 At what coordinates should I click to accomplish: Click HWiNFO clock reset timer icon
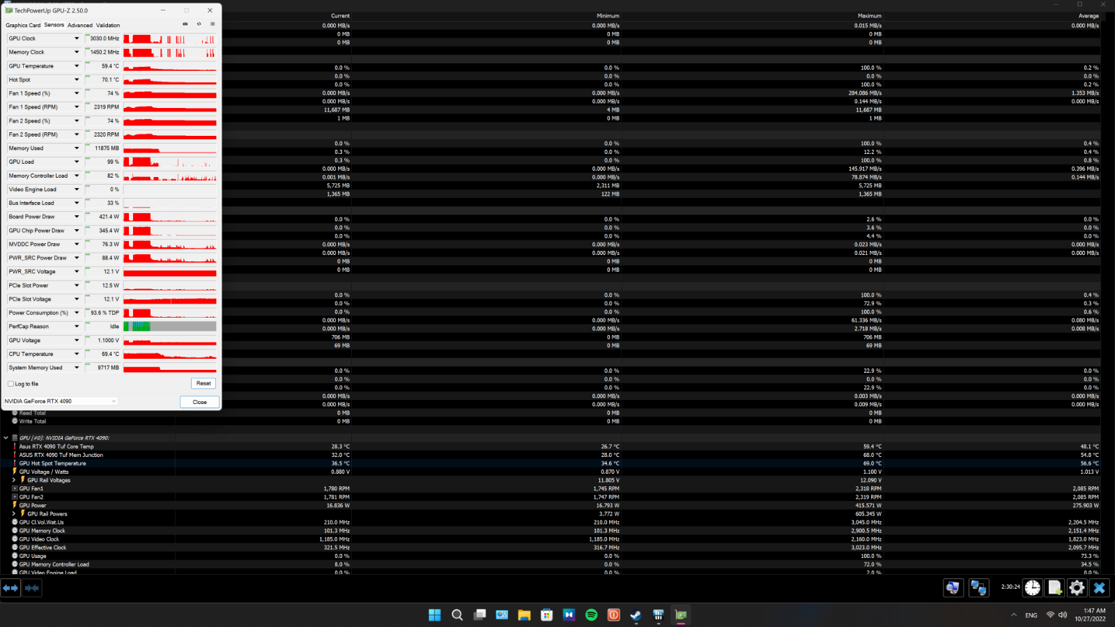click(1032, 588)
